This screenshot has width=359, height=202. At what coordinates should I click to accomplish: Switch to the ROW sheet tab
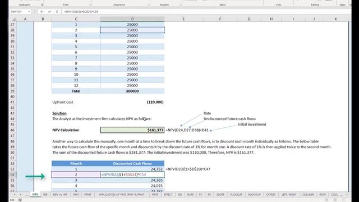coord(323,195)
